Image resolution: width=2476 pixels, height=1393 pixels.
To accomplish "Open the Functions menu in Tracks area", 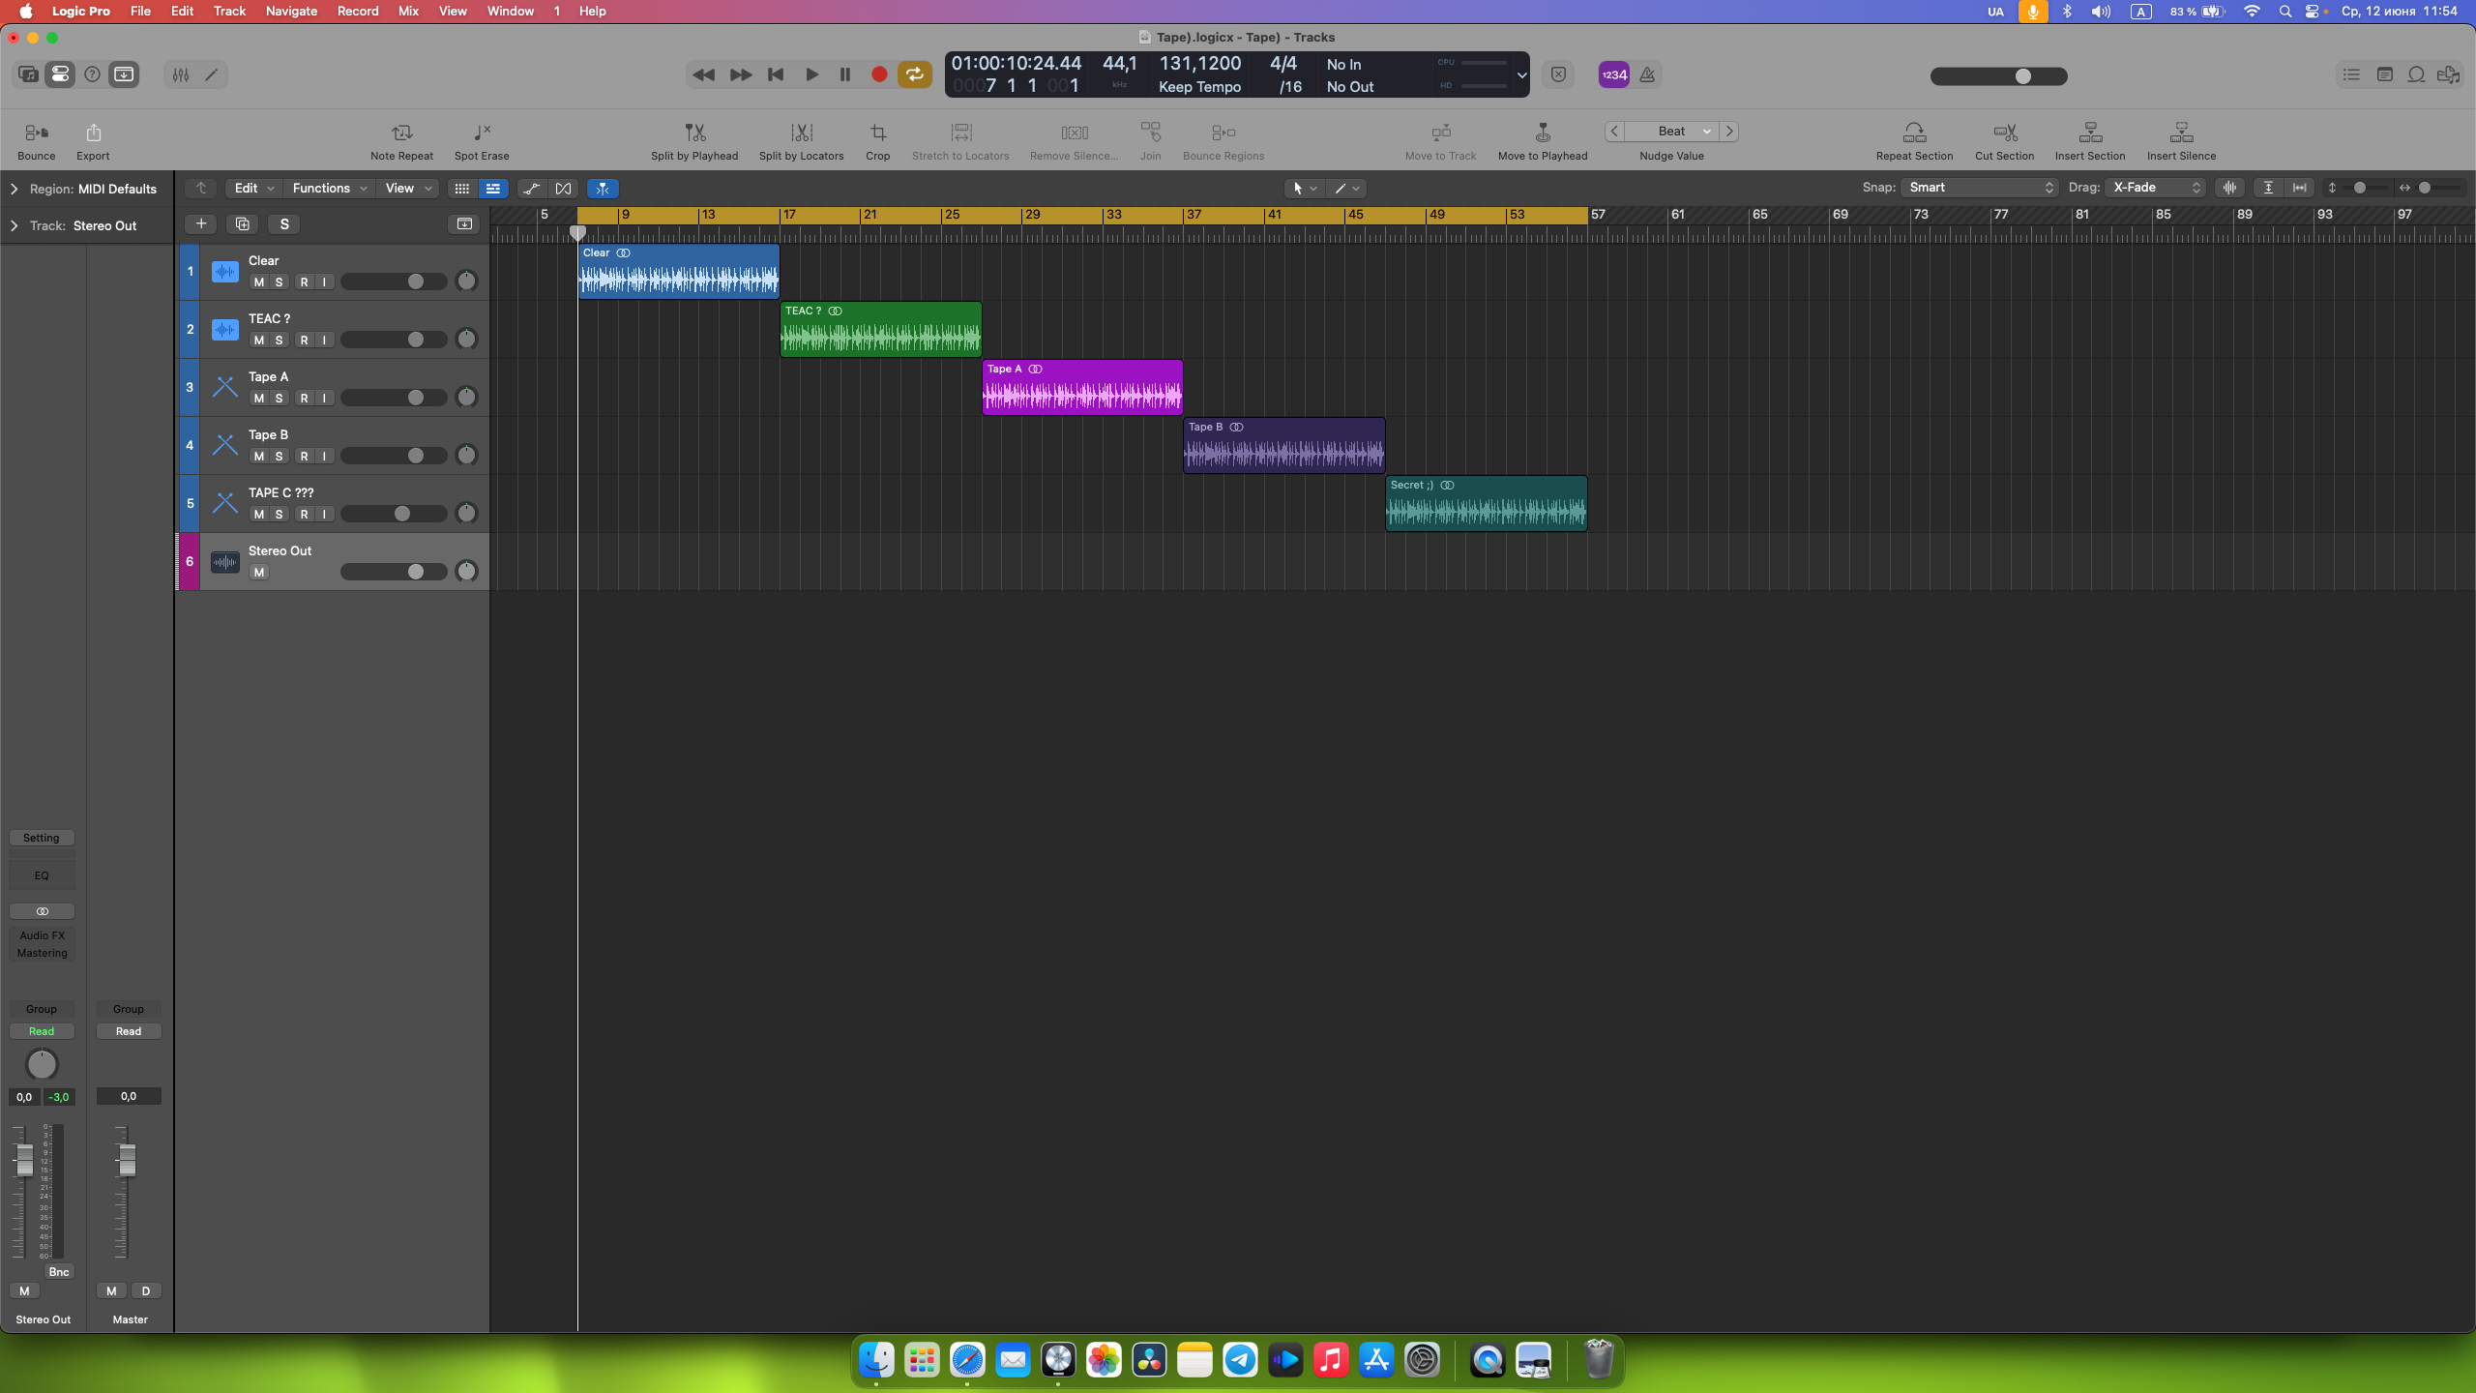I will [x=329, y=189].
